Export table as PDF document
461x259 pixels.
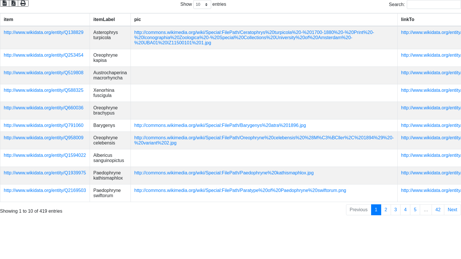click(14, 3)
